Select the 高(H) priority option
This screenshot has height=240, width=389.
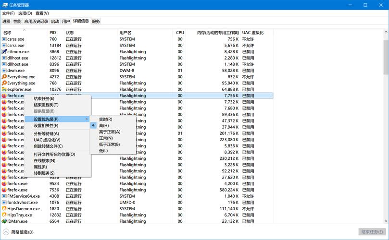coord(104,126)
